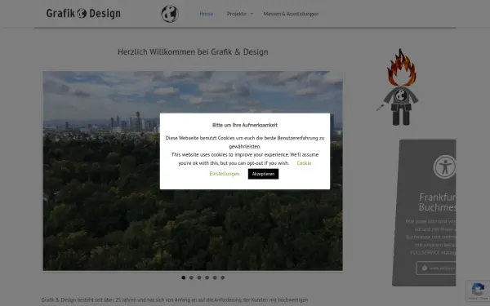Click the round yin-yang logo in header
This screenshot has width=490, height=306.
point(170,14)
